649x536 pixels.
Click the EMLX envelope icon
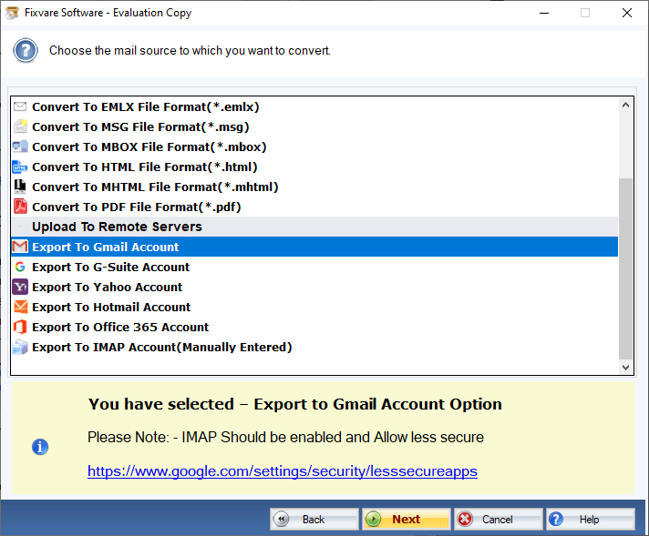click(x=20, y=107)
